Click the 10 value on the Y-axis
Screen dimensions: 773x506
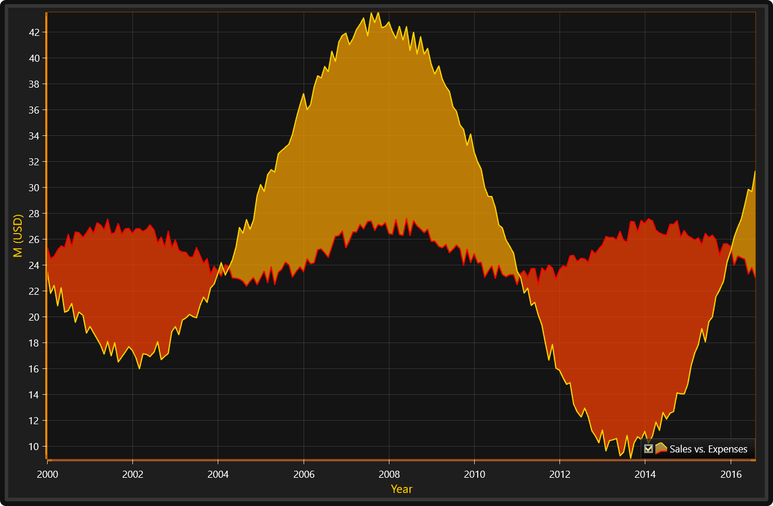pyautogui.click(x=34, y=447)
